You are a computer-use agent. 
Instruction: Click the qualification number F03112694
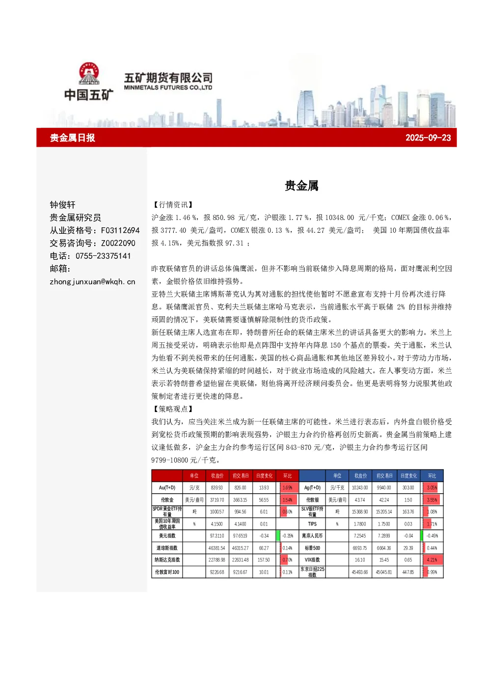[x=120, y=230]
